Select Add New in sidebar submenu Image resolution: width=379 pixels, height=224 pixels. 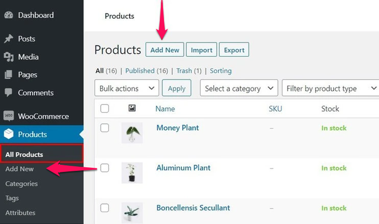20,169
